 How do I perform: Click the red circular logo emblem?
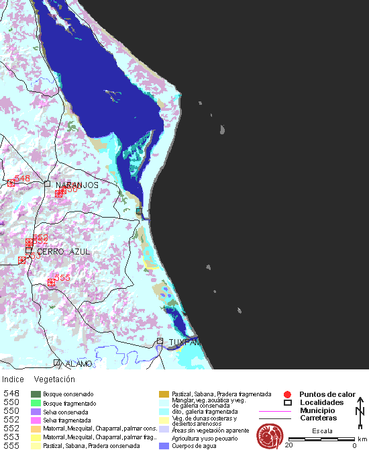pos(270,436)
